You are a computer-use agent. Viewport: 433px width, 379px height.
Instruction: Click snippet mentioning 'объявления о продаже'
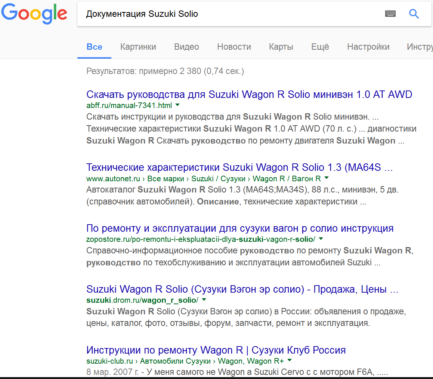click(x=246, y=317)
